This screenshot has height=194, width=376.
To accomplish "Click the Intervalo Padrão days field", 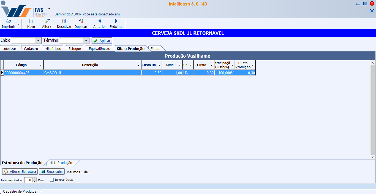I will coord(28,180).
